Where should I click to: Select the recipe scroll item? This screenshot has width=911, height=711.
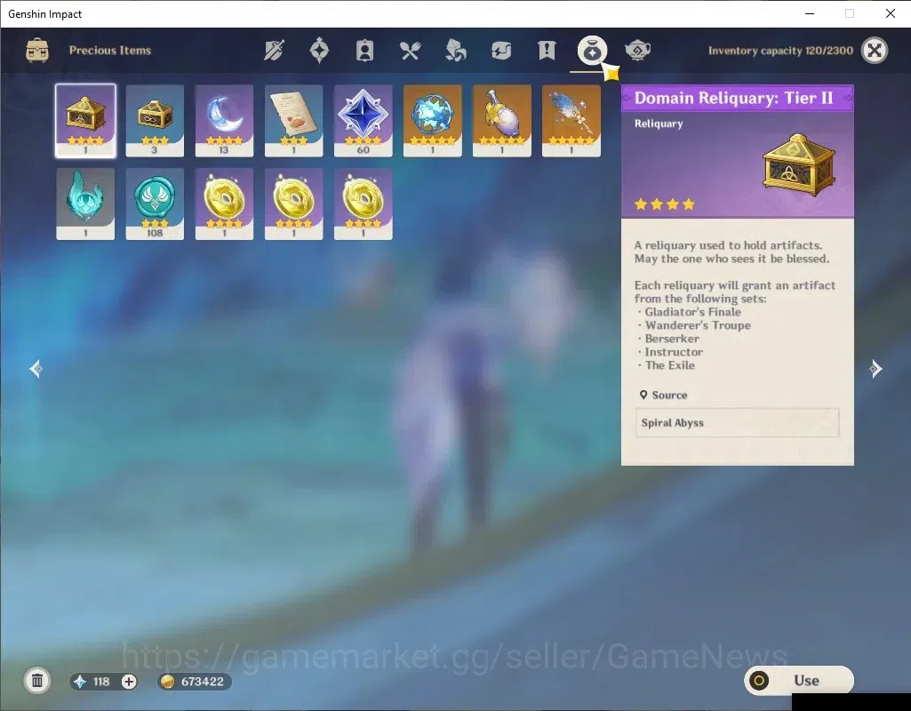293,121
